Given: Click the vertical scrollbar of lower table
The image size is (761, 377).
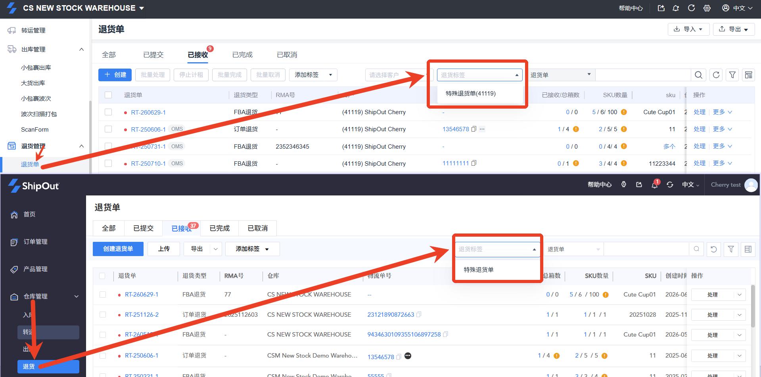Looking at the screenshot, I should click(x=753, y=305).
